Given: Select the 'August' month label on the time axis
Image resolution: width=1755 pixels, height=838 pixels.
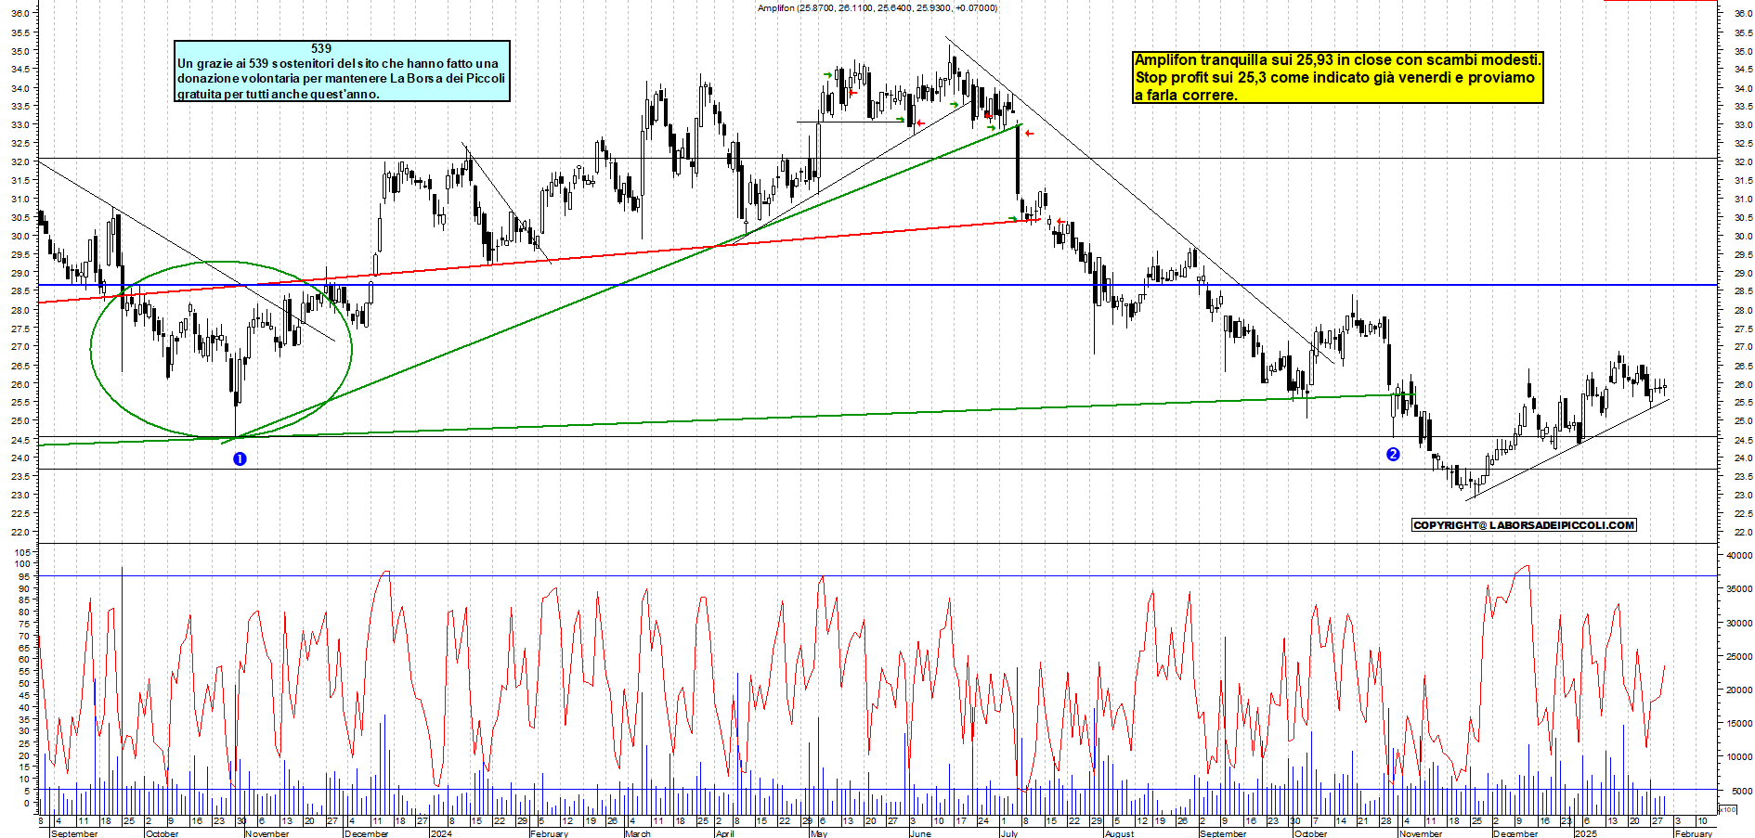Looking at the screenshot, I should tap(1120, 833).
